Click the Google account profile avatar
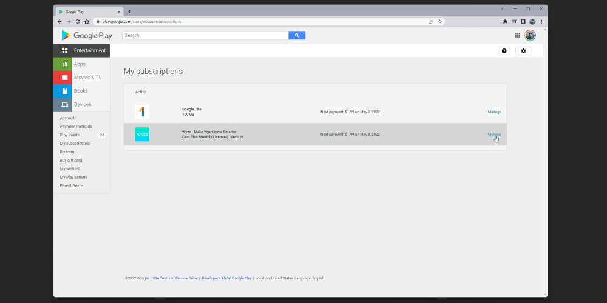The height and width of the screenshot is (303, 607). (530, 36)
